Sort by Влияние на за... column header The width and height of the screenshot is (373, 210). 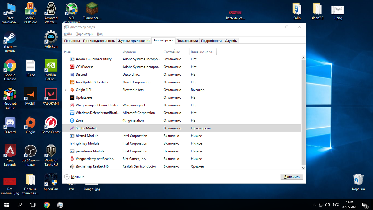pos(203,52)
